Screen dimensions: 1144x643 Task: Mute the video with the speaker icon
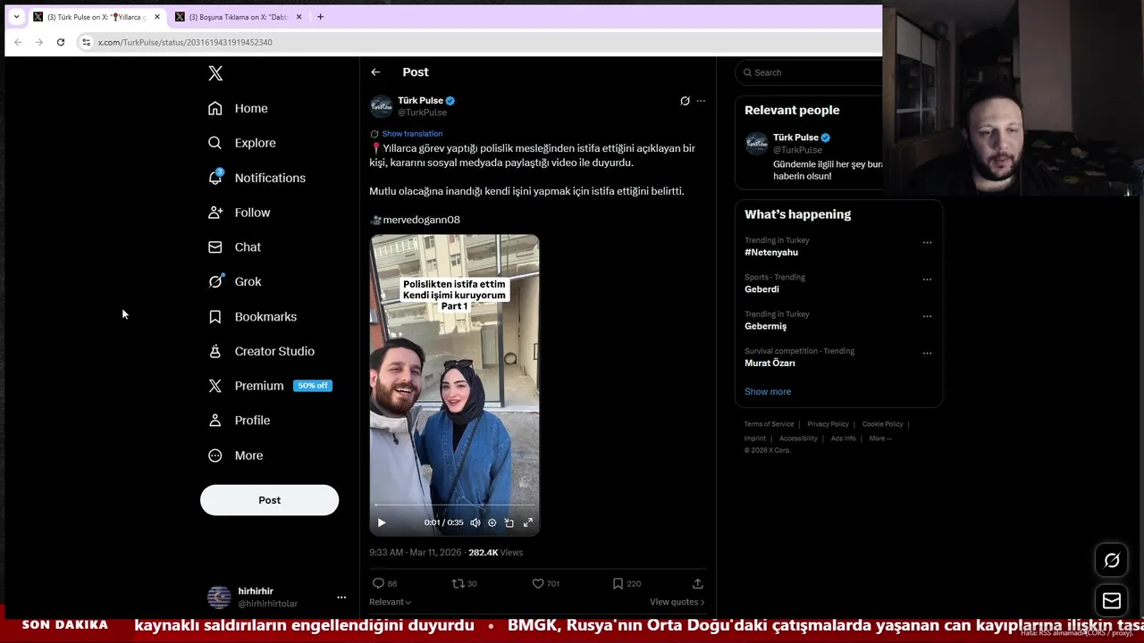pyautogui.click(x=475, y=522)
